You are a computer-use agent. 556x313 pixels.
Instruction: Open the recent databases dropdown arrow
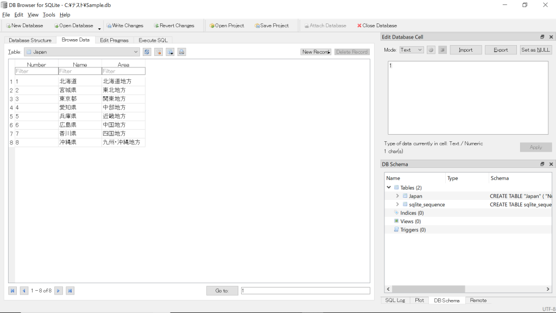click(x=99, y=28)
